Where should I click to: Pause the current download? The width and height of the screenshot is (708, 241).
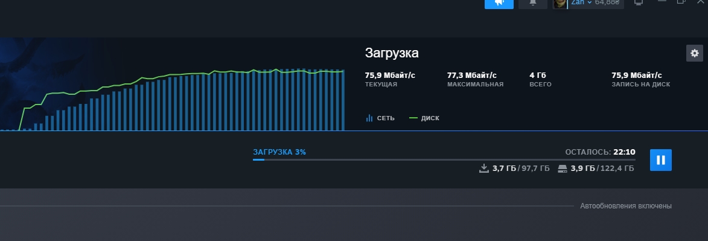click(x=660, y=160)
